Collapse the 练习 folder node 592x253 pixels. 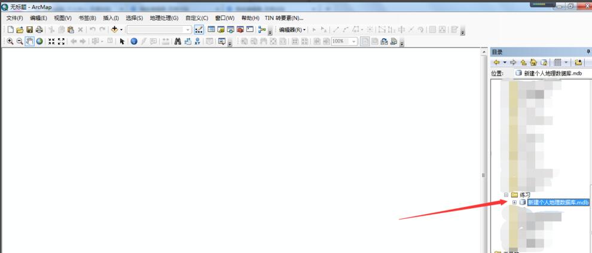tap(506, 195)
